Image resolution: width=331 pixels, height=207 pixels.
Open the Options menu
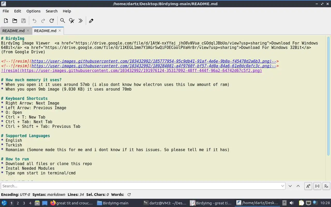pyautogui.click(x=33, y=11)
